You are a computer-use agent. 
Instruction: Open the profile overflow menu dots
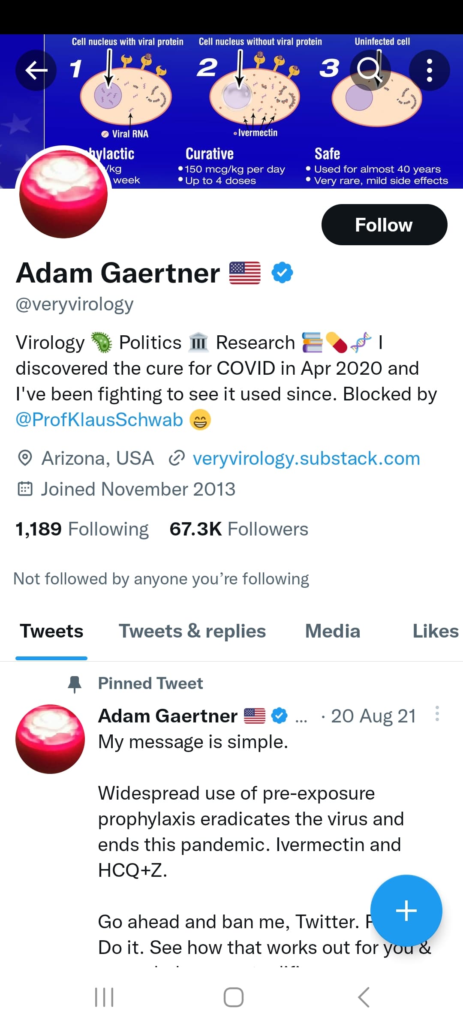(429, 70)
